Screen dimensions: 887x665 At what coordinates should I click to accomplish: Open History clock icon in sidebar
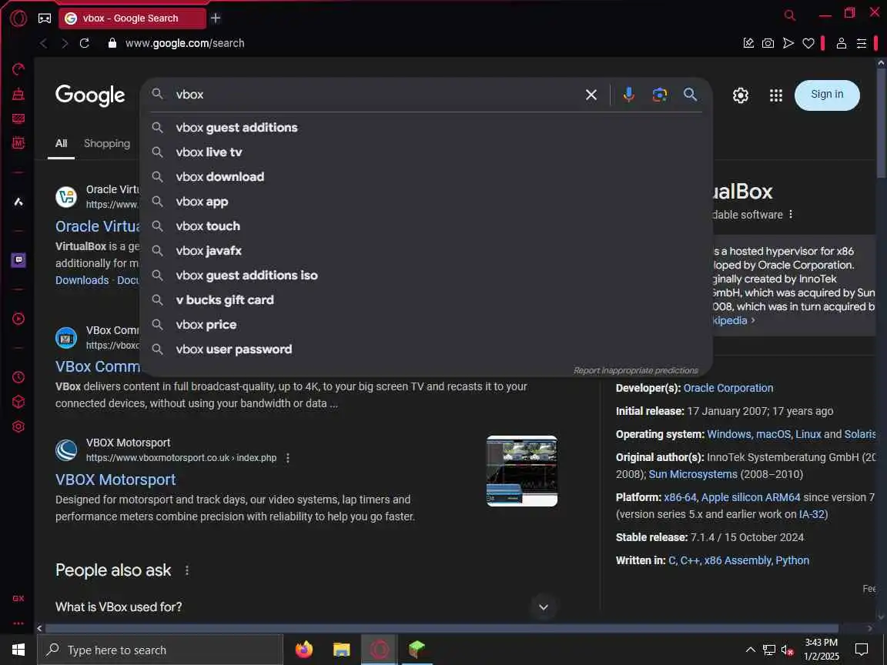coord(18,377)
